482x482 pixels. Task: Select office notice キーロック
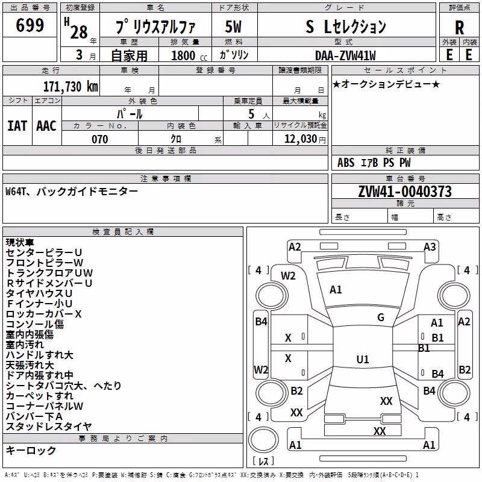click(31, 450)
